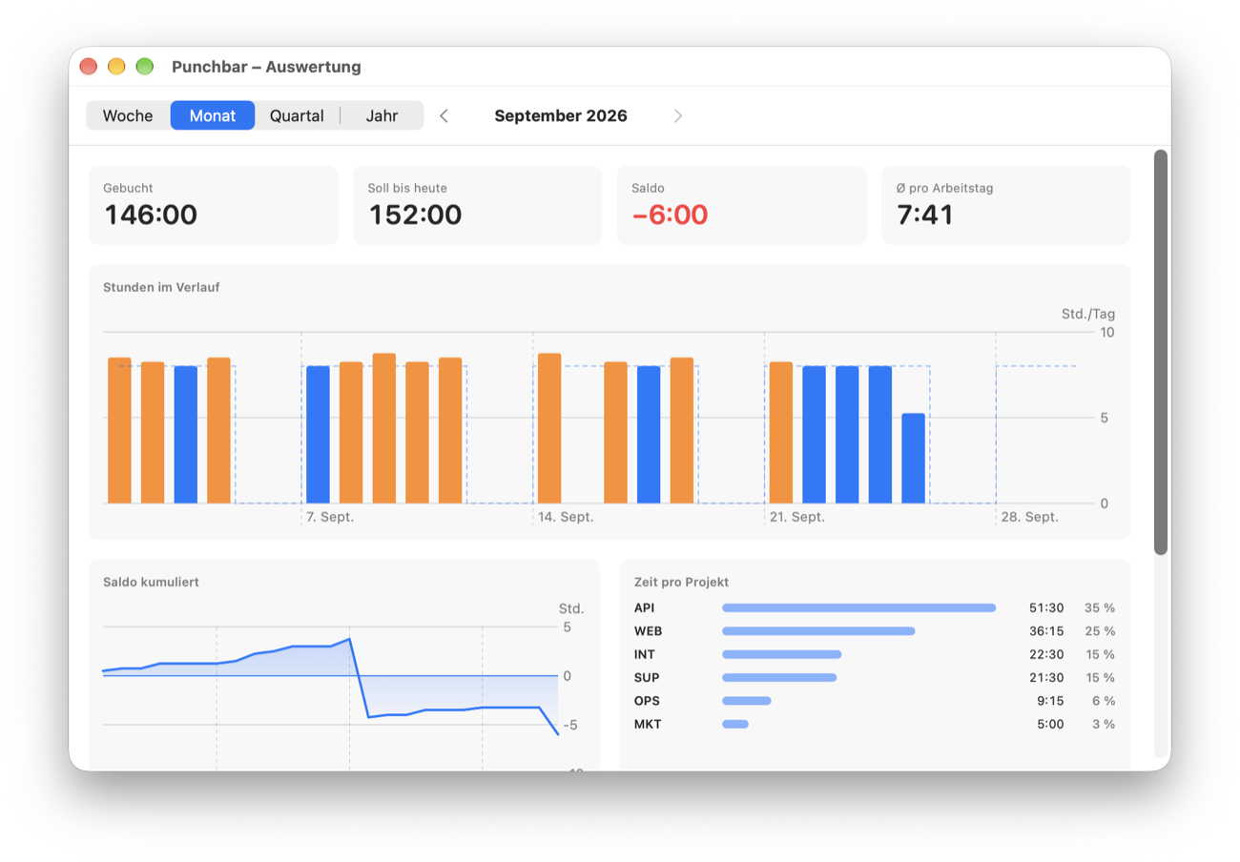Click the Gebucht 146:00 card
The width and height of the screenshot is (1240, 862).
(213, 205)
